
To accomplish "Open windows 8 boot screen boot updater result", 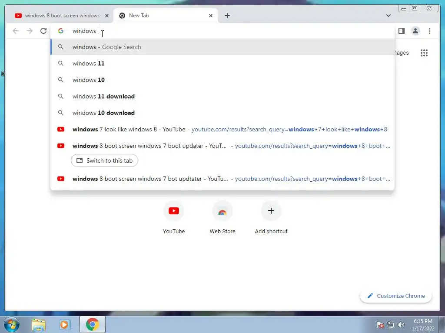I will [x=222, y=146].
